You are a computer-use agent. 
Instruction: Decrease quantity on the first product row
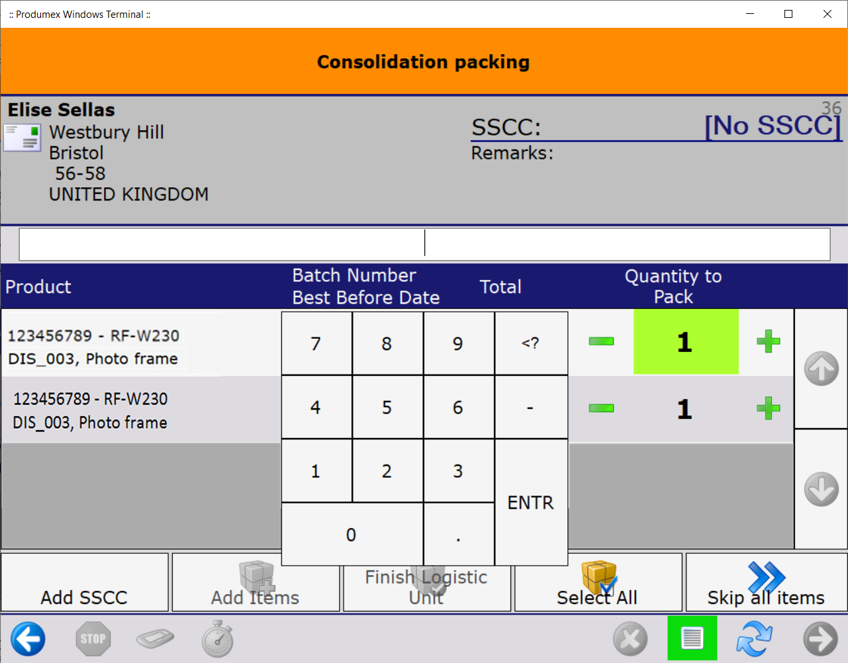601,341
